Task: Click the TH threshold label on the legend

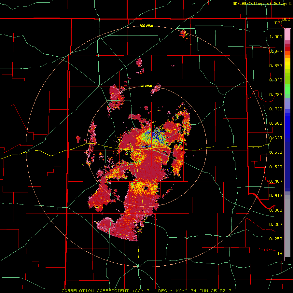Action: [280, 253]
